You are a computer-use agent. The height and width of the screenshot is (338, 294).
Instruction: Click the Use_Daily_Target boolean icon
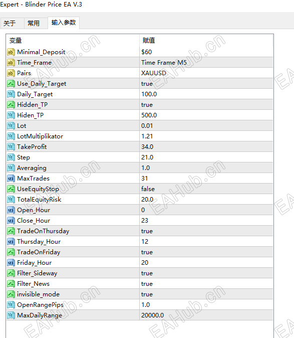pos(11,84)
